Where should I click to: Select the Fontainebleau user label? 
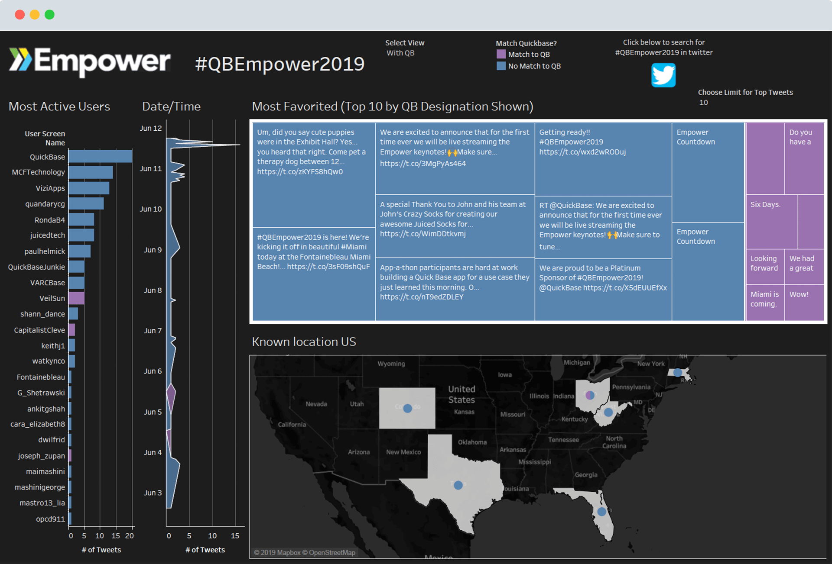[x=41, y=377]
